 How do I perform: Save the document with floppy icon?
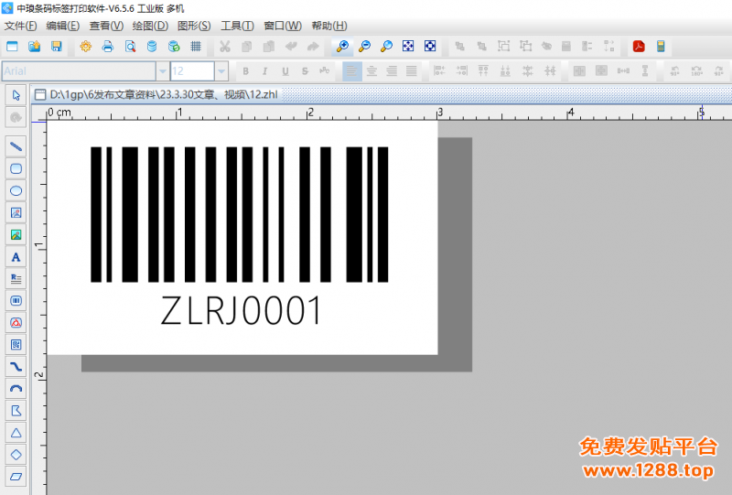[57, 47]
